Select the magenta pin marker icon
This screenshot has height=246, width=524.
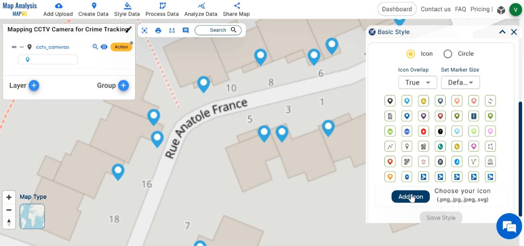474,146
